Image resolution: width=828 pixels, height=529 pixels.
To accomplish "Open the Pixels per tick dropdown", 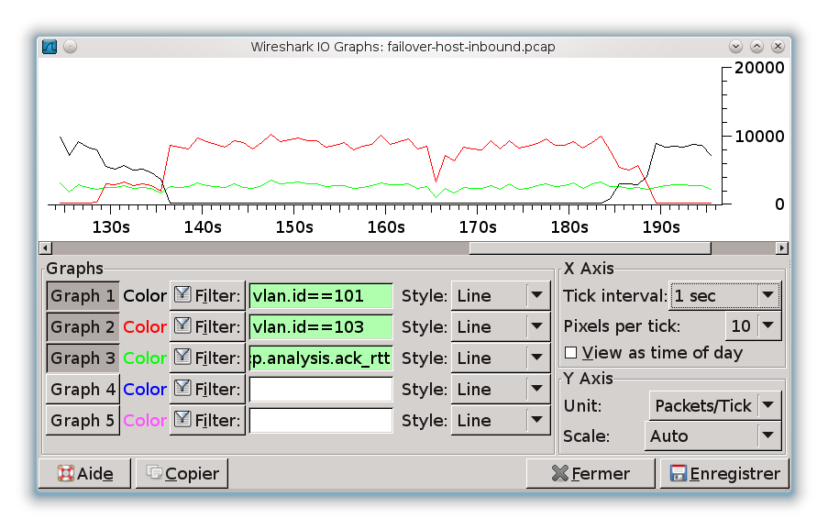I will (x=754, y=325).
